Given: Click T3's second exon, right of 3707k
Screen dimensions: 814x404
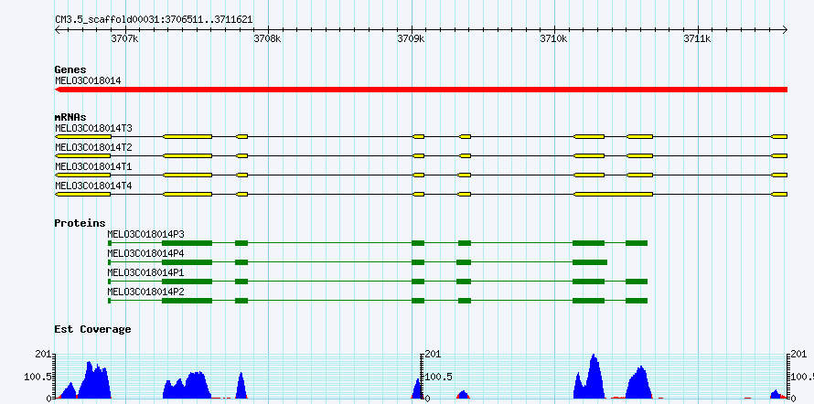Looking at the screenshot, I should [x=187, y=136].
